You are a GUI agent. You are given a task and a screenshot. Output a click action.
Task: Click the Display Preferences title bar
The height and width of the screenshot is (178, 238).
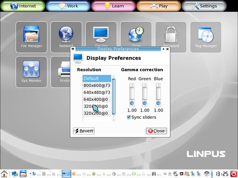point(118,49)
